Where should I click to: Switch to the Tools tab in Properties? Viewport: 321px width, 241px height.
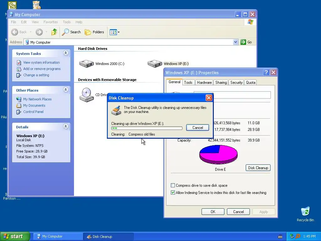tap(188, 83)
